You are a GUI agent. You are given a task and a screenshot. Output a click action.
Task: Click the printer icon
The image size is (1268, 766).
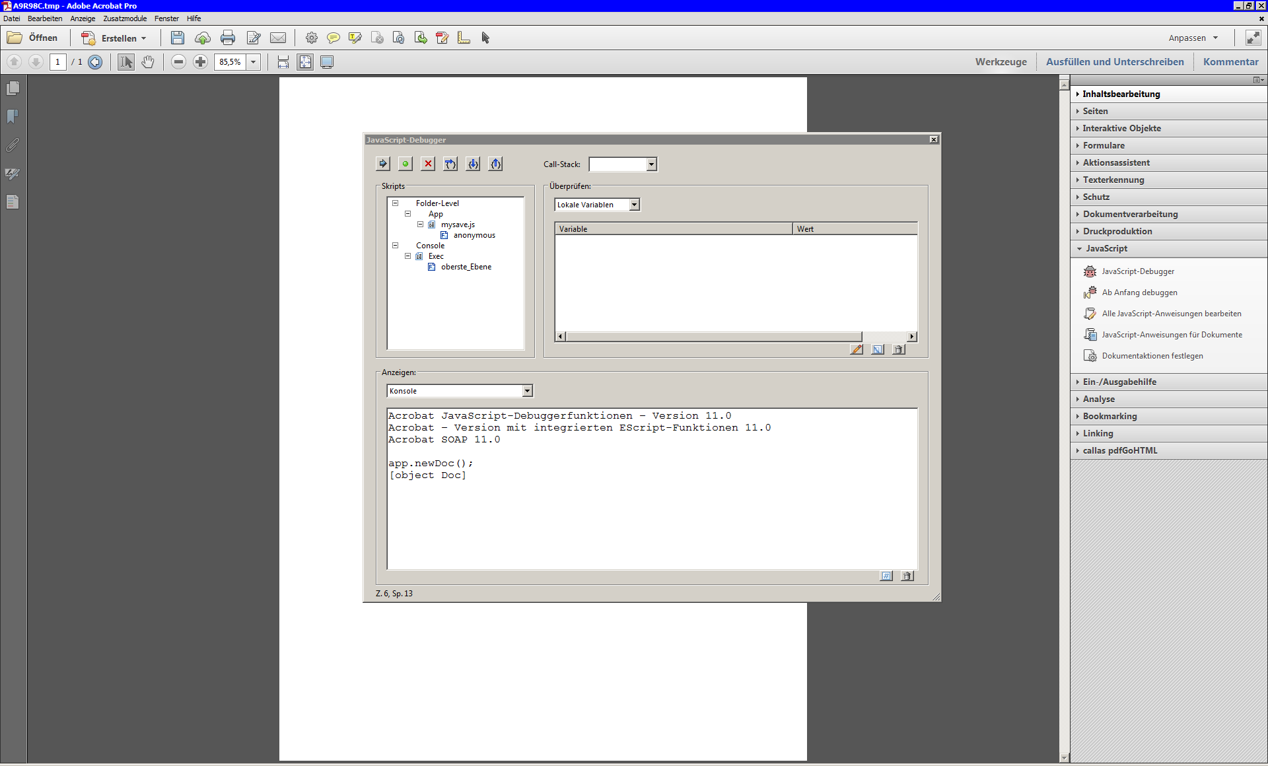(x=228, y=38)
